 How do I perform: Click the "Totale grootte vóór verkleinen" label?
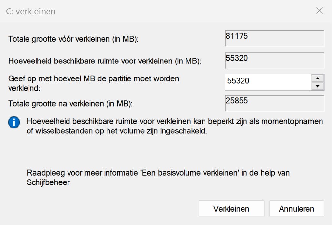tap(73, 39)
